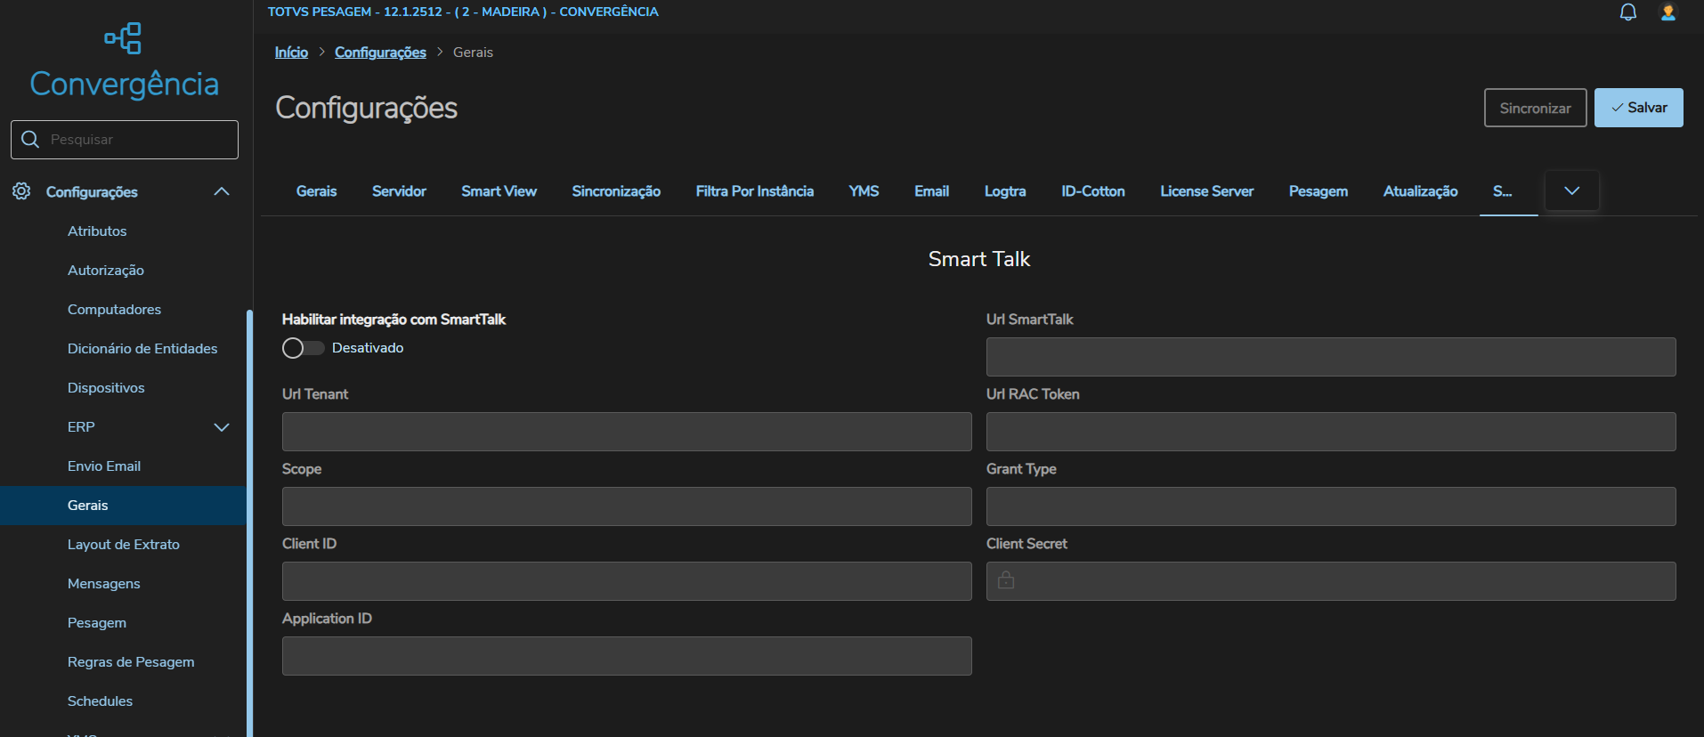Click the Client Secret lock icon
Image resolution: width=1704 pixels, height=737 pixels.
(1006, 580)
